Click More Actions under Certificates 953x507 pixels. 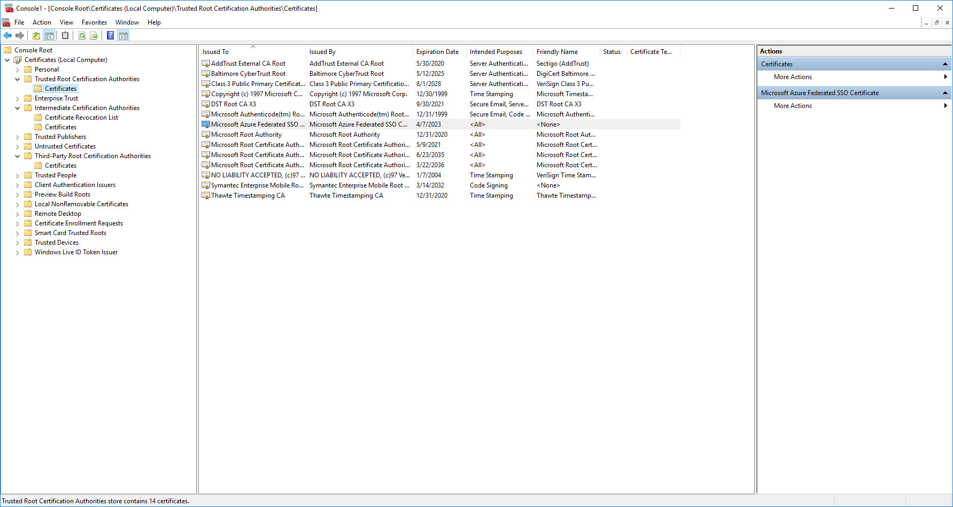(x=793, y=76)
